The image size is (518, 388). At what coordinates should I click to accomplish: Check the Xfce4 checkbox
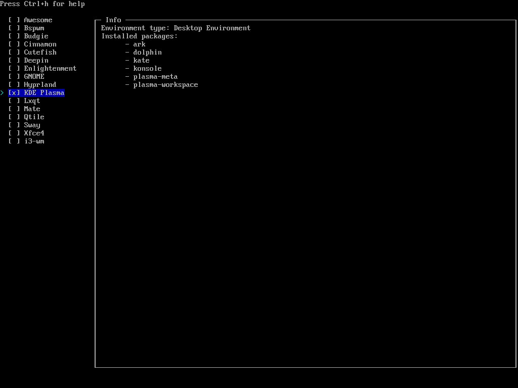(x=14, y=133)
